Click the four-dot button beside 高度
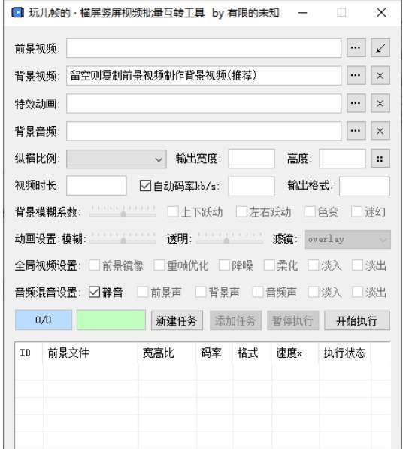Image resolution: width=403 pixels, height=449 pixels. (380, 159)
